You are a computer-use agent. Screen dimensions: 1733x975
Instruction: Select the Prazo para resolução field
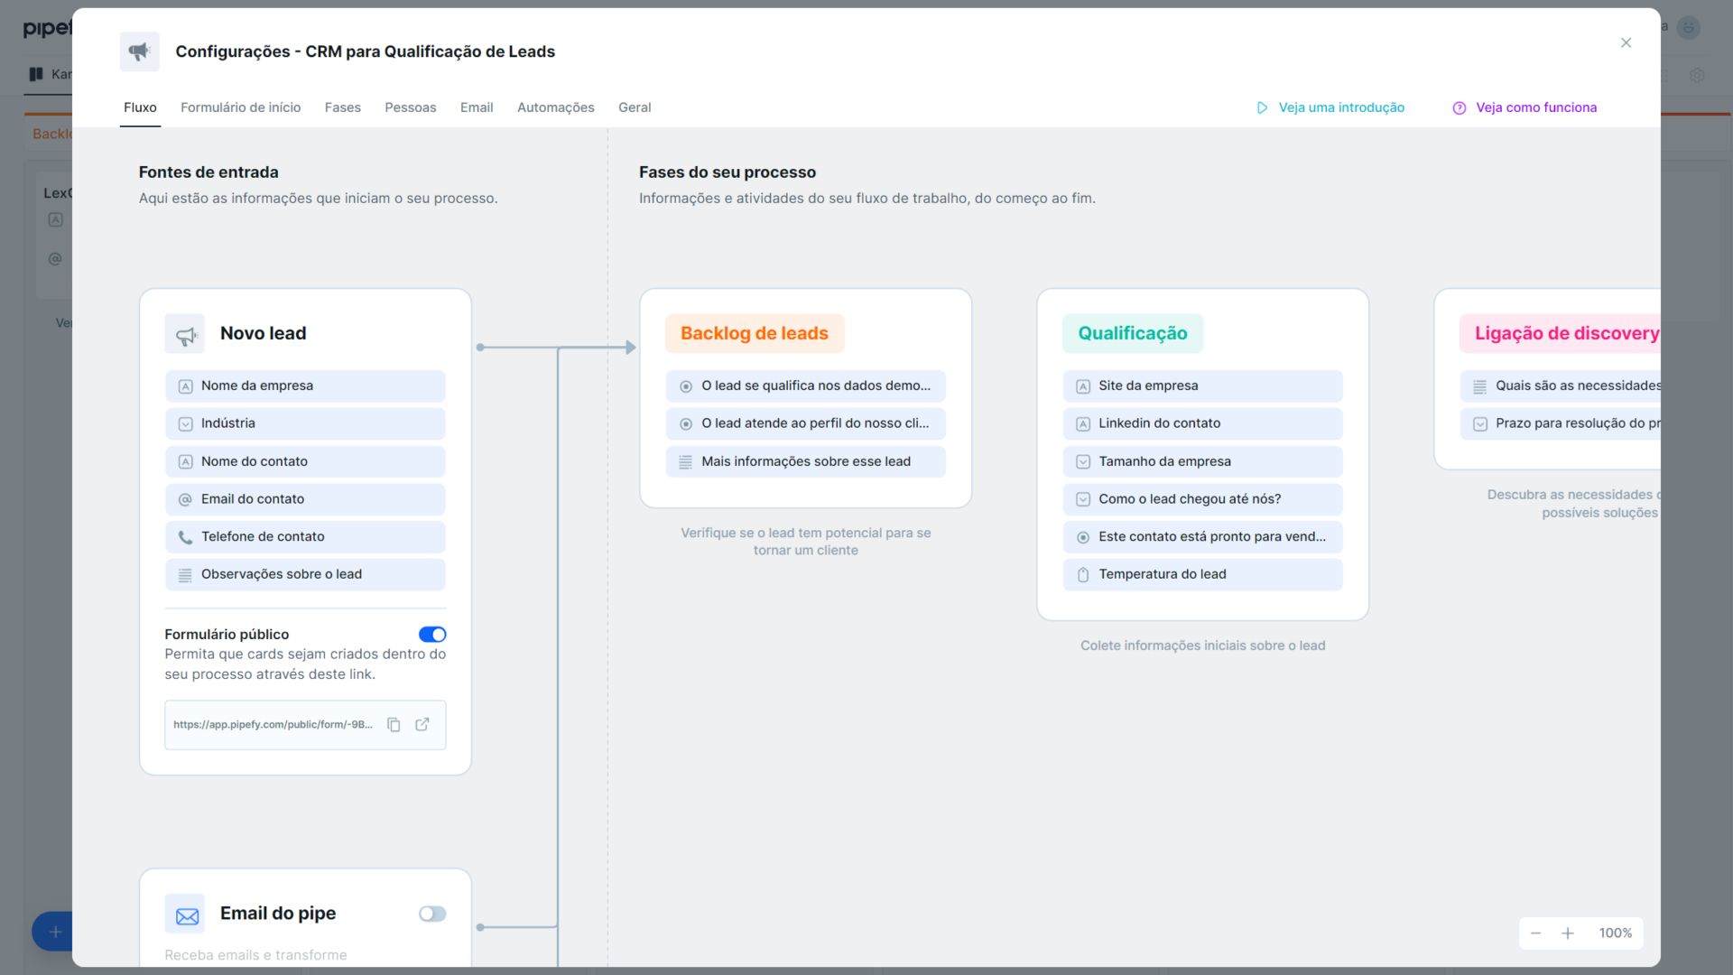coord(1560,423)
